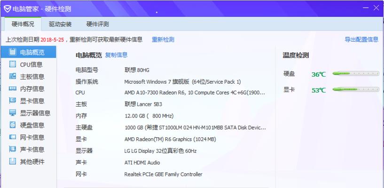384x188 pixels.
Task: Open 主板信息 in the sidebar
Action: (28, 76)
